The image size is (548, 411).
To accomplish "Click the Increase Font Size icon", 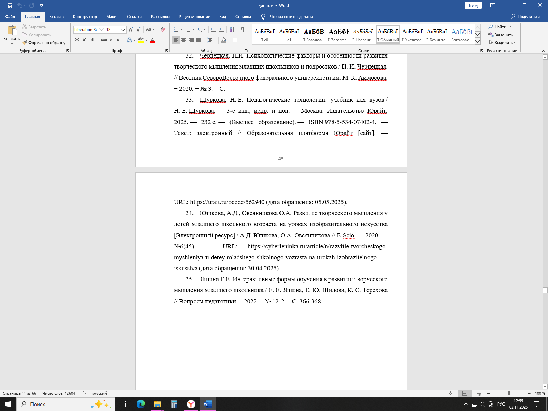I will click(x=131, y=30).
